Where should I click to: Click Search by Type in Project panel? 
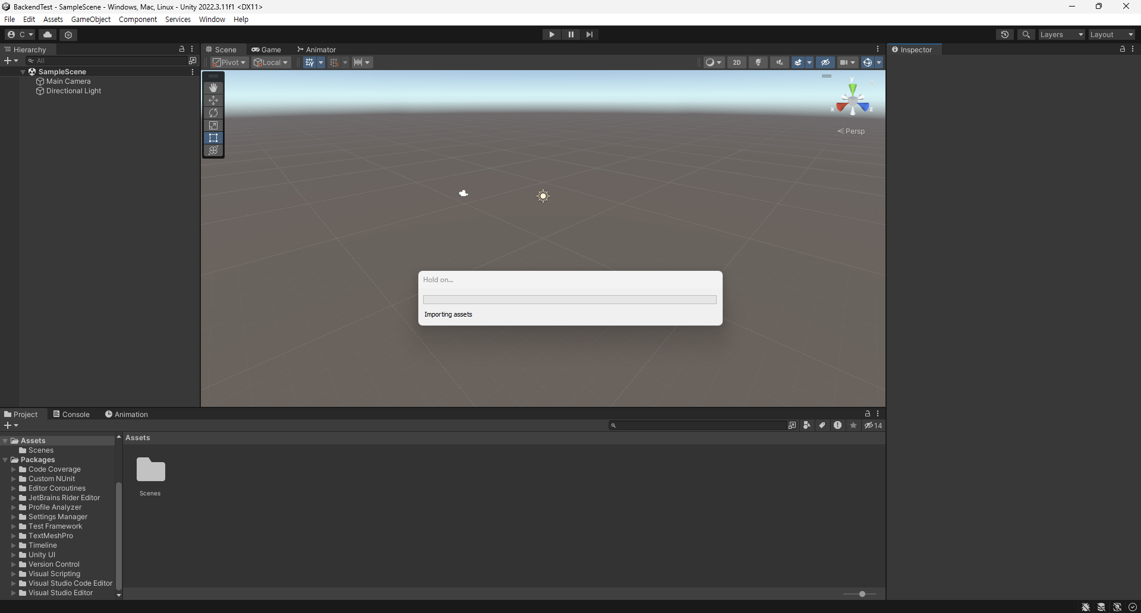[806, 425]
